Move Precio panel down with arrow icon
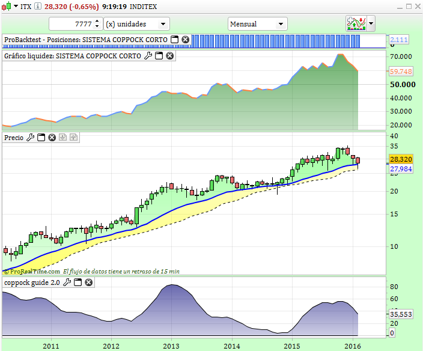 click(63, 138)
